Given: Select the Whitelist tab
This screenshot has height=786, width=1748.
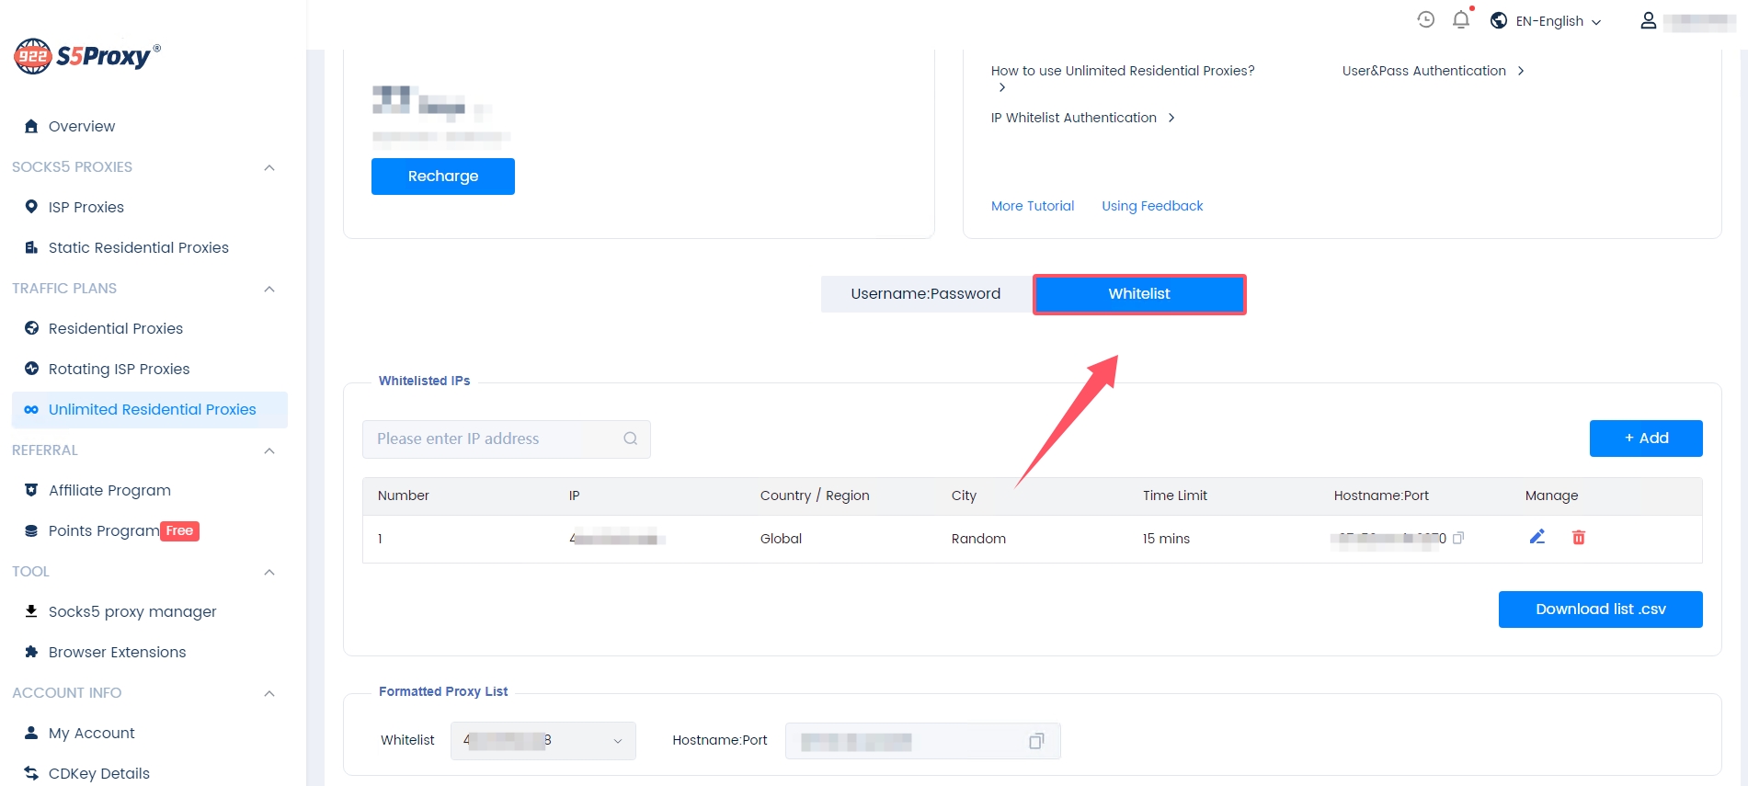Looking at the screenshot, I should click(1138, 294).
